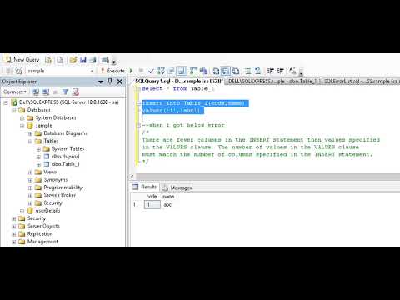
Task: Click the Filter funnel icon in Object Explorer
Action: click(x=65, y=92)
